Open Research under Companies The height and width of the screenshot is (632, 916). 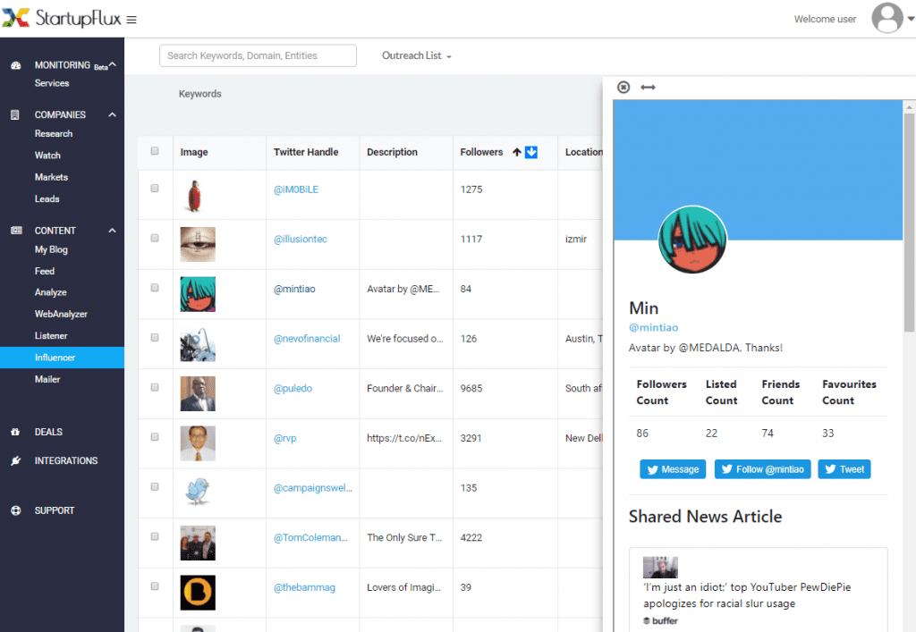[54, 133]
